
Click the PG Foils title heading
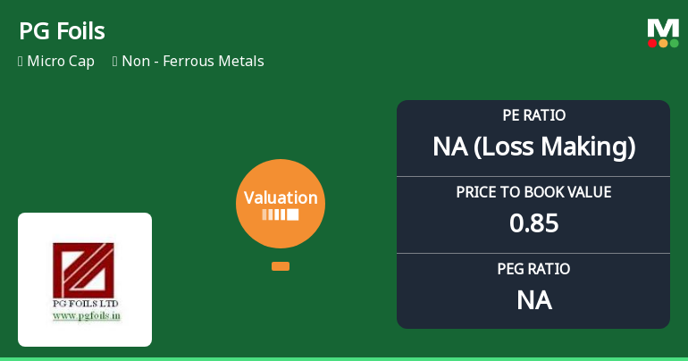coord(62,31)
